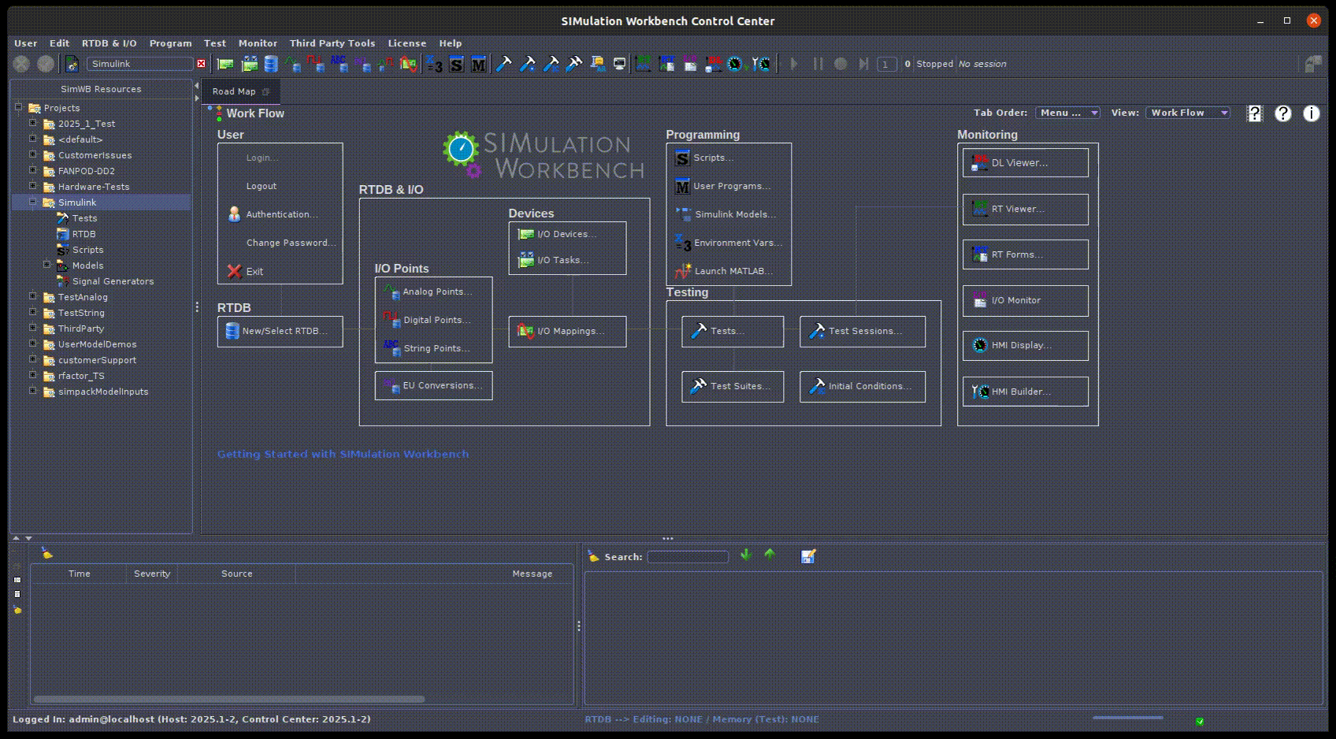This screenshot has height=739, width=1336.
Task: Click the Test Sessions button
Action: pos(862,332)
